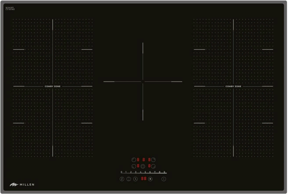Open the timer with the clock icon
288x195 pixels.
pos(135,179)
